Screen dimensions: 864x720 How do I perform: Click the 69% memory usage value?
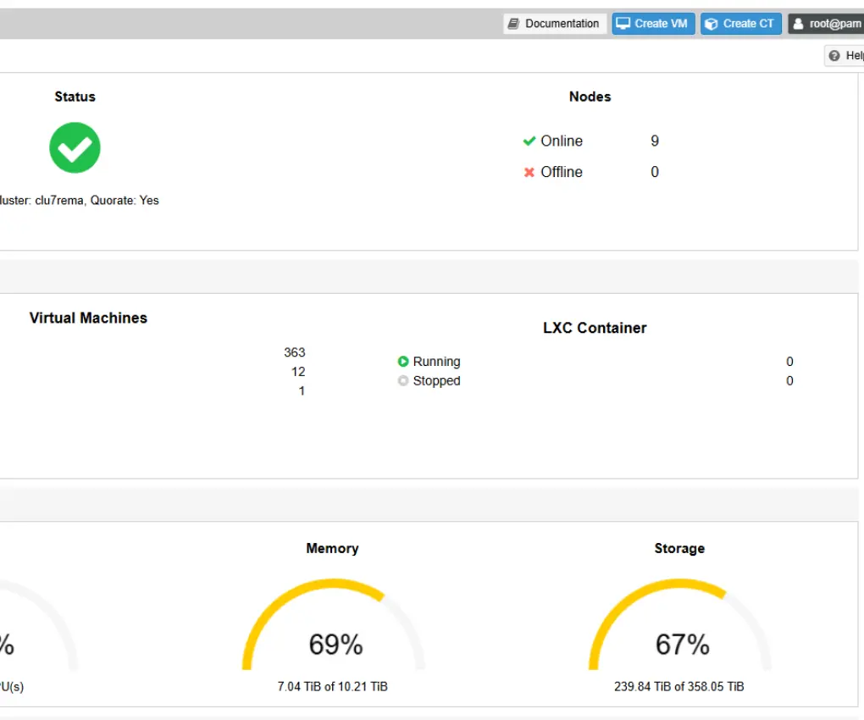tap(335, 645)
